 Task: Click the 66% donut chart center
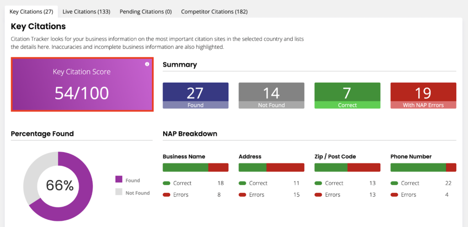[59, 185]
